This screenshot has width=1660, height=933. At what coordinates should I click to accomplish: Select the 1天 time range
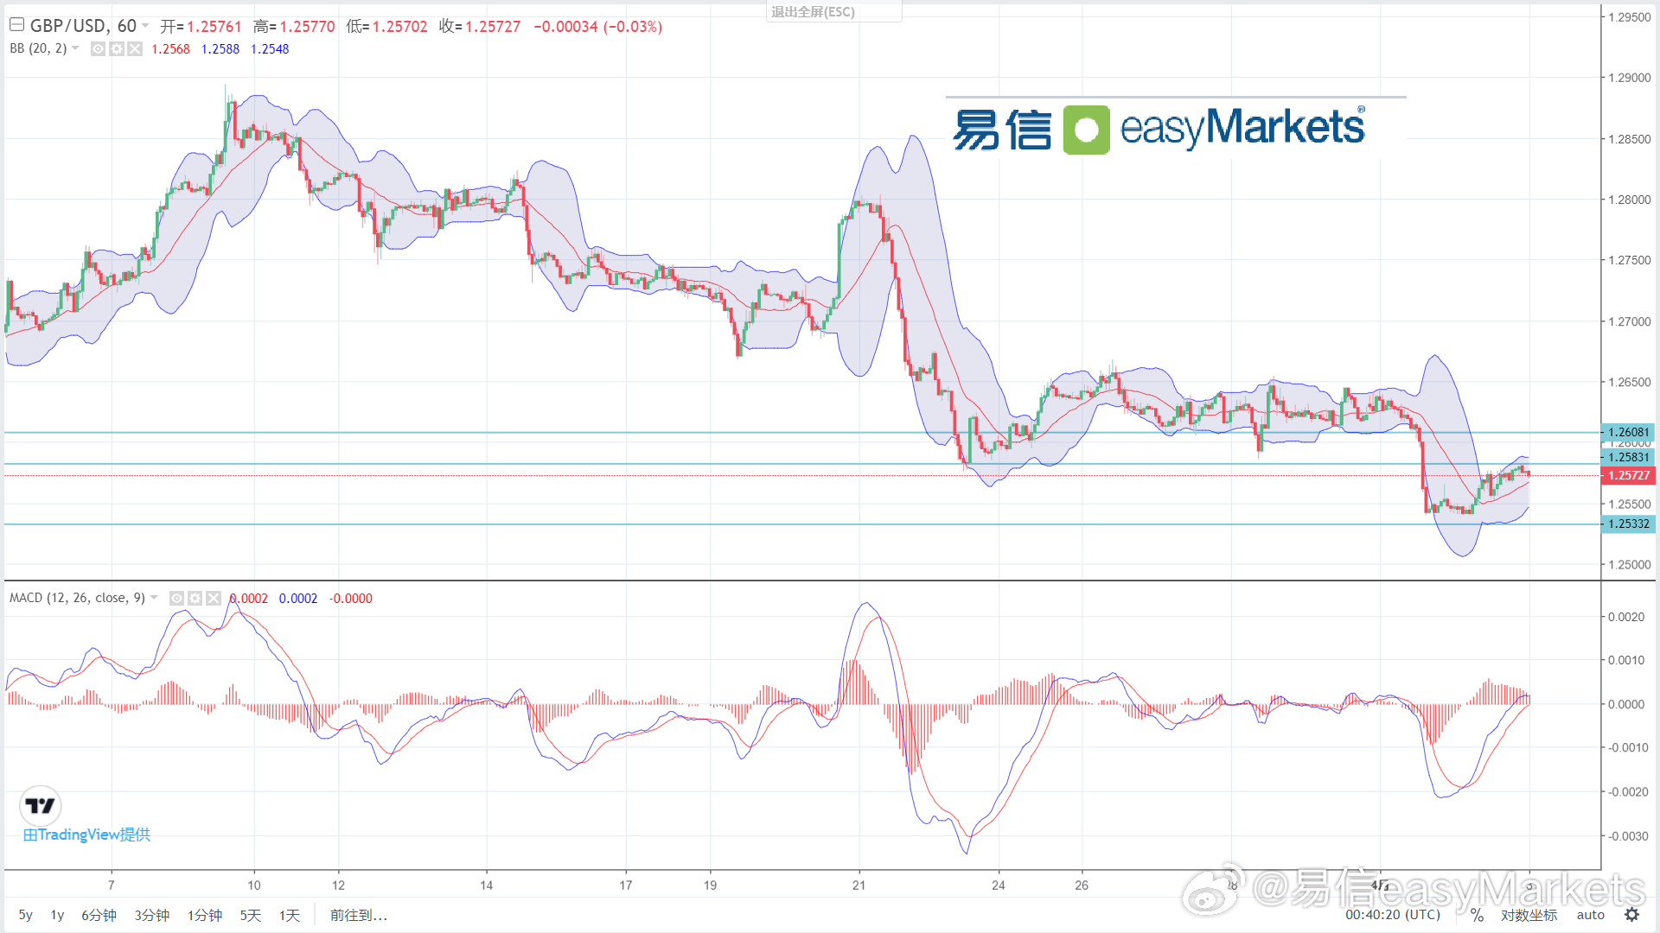pos(289,915)
